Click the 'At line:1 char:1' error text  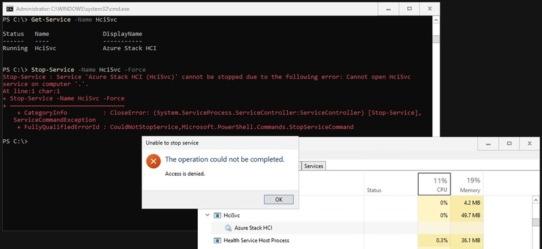point(31,91)
